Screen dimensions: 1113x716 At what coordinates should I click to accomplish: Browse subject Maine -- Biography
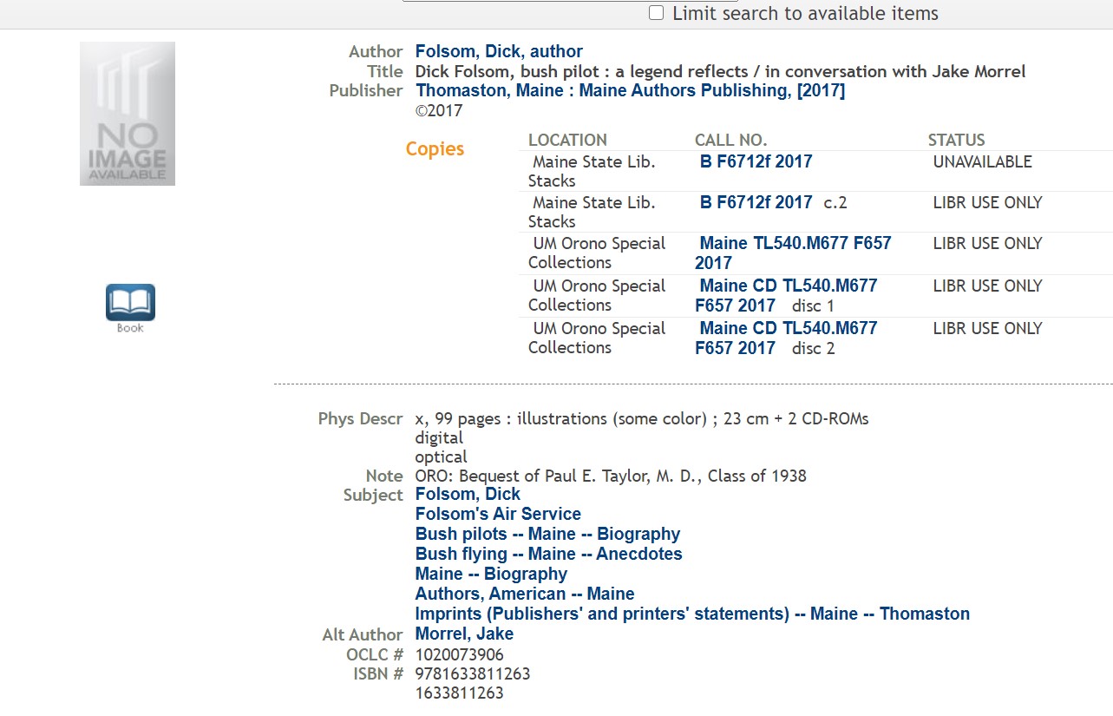[491, 574]
